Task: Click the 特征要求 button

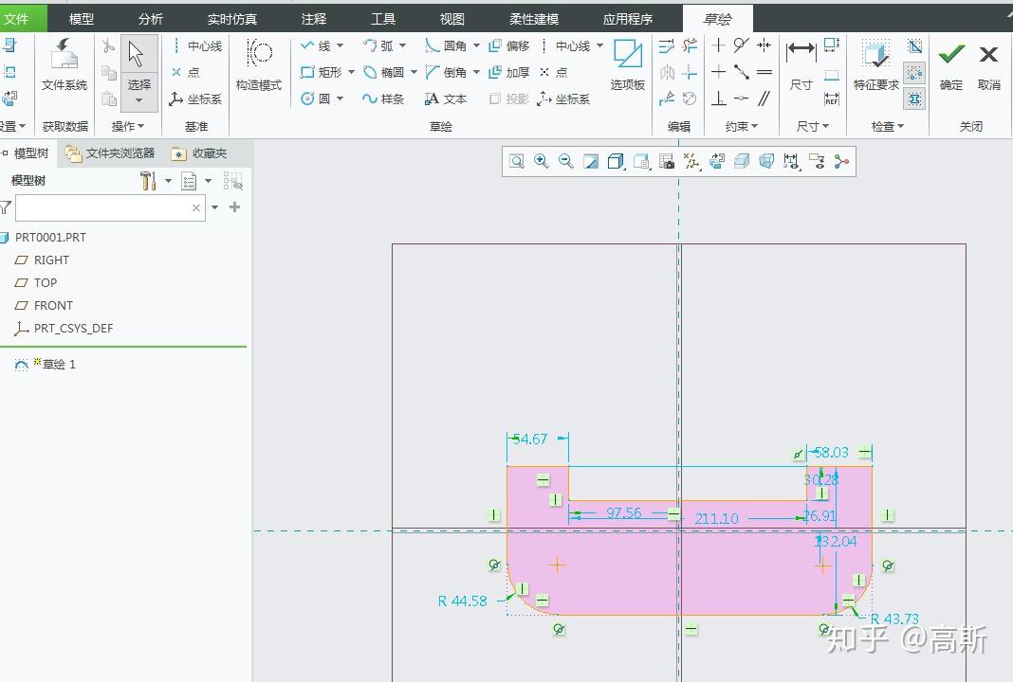Action: 875,63
